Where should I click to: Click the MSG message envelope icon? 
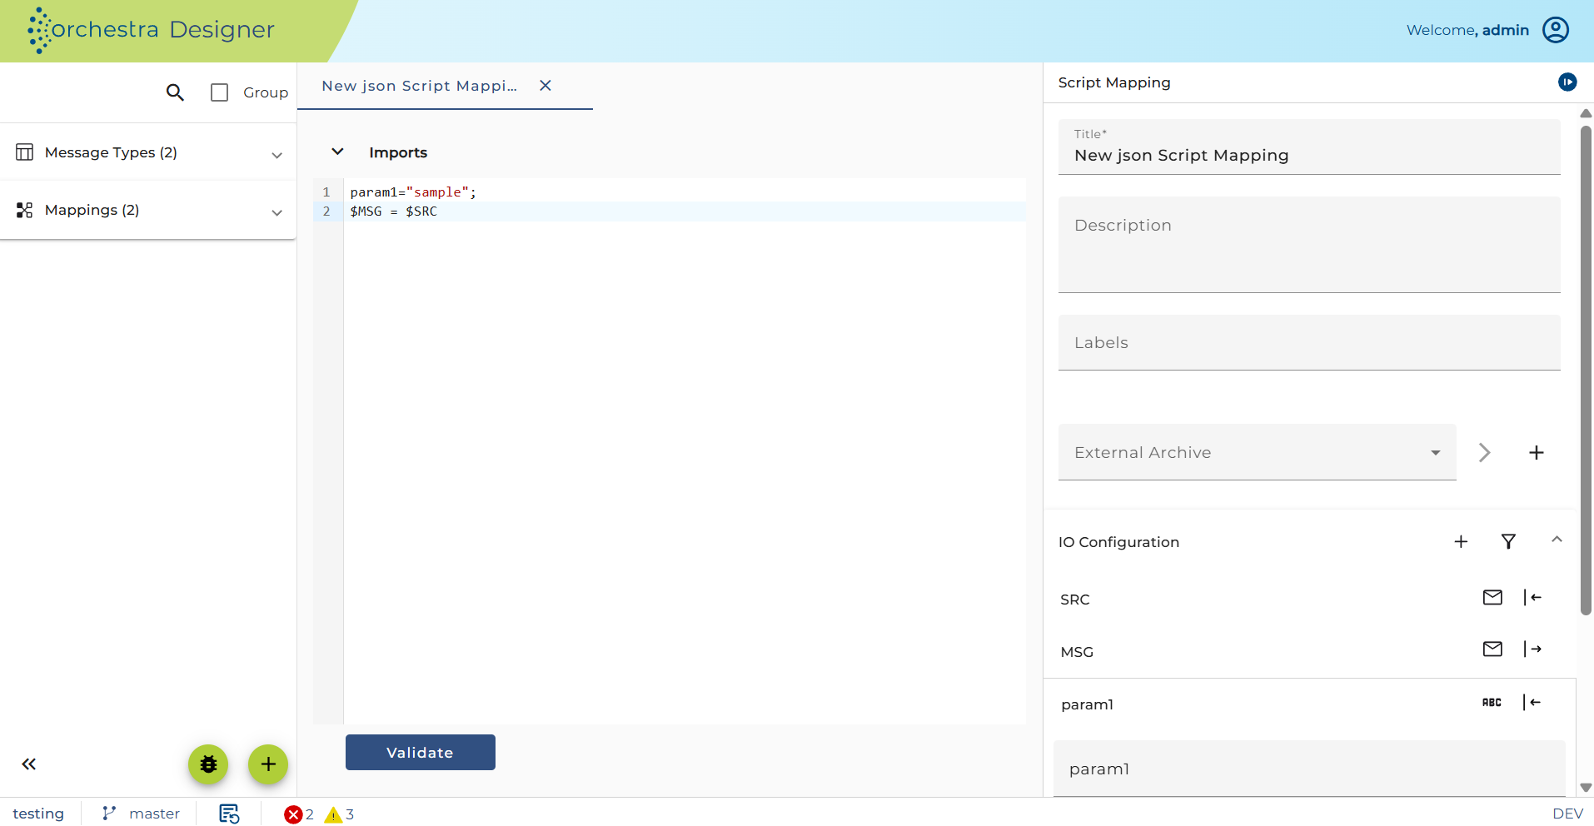1492,649
